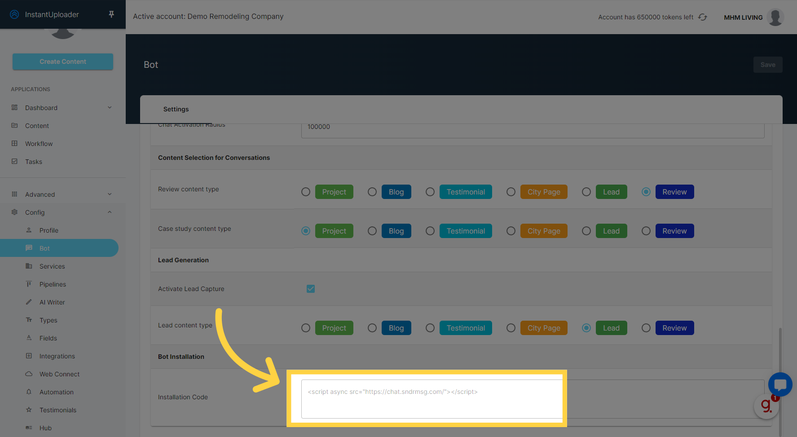Click Testimonial badge in Case study row
The image size is (797, 437).
click(466, 231)
